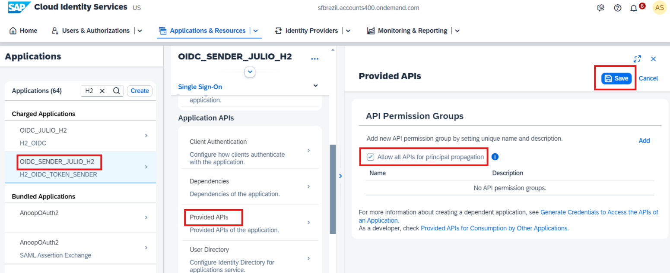Expand the Users & Authorizations dropdown arrow

click(x=140, y=31)
